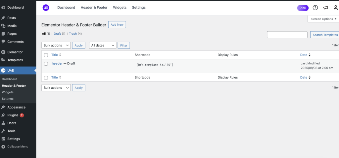This screenshot has height=158, width=339.
Task: Check the box for the header draft row
Action: 46,64
